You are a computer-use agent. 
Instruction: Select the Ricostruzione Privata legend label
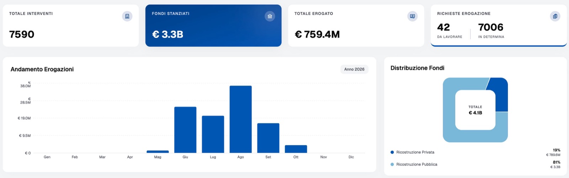pos(415,152)
